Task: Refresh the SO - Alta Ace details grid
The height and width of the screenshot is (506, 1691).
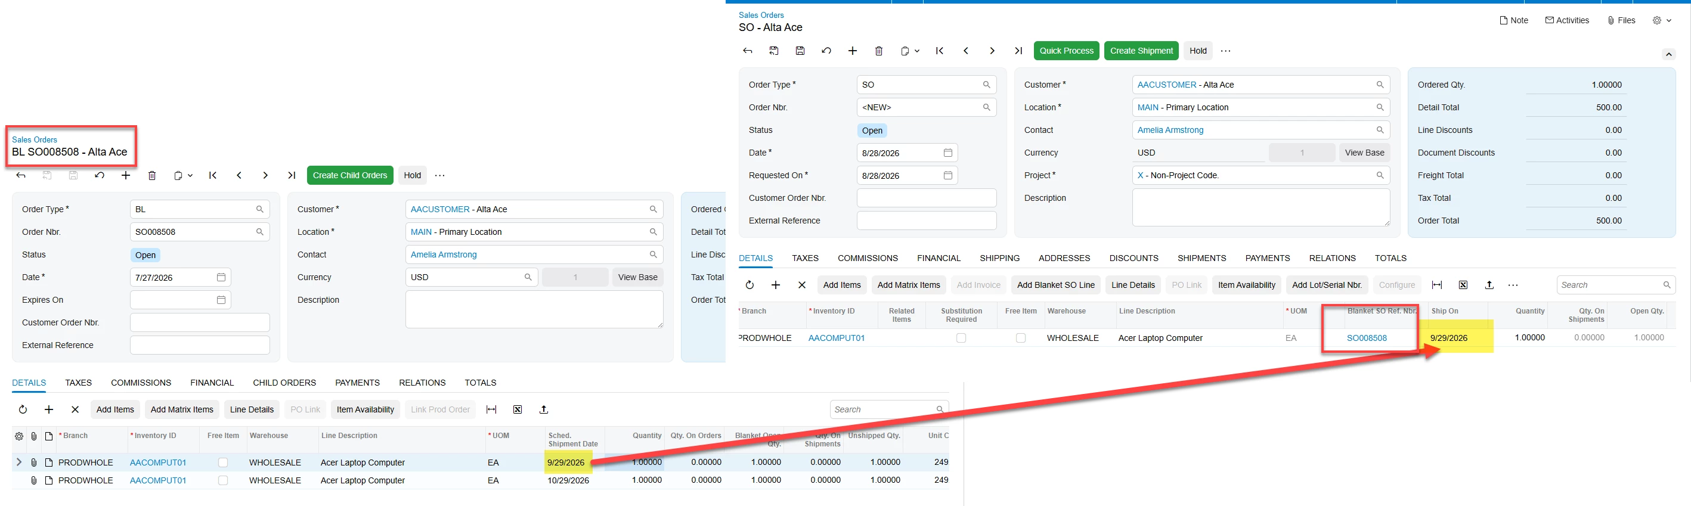Action: (x=750, y=285)
